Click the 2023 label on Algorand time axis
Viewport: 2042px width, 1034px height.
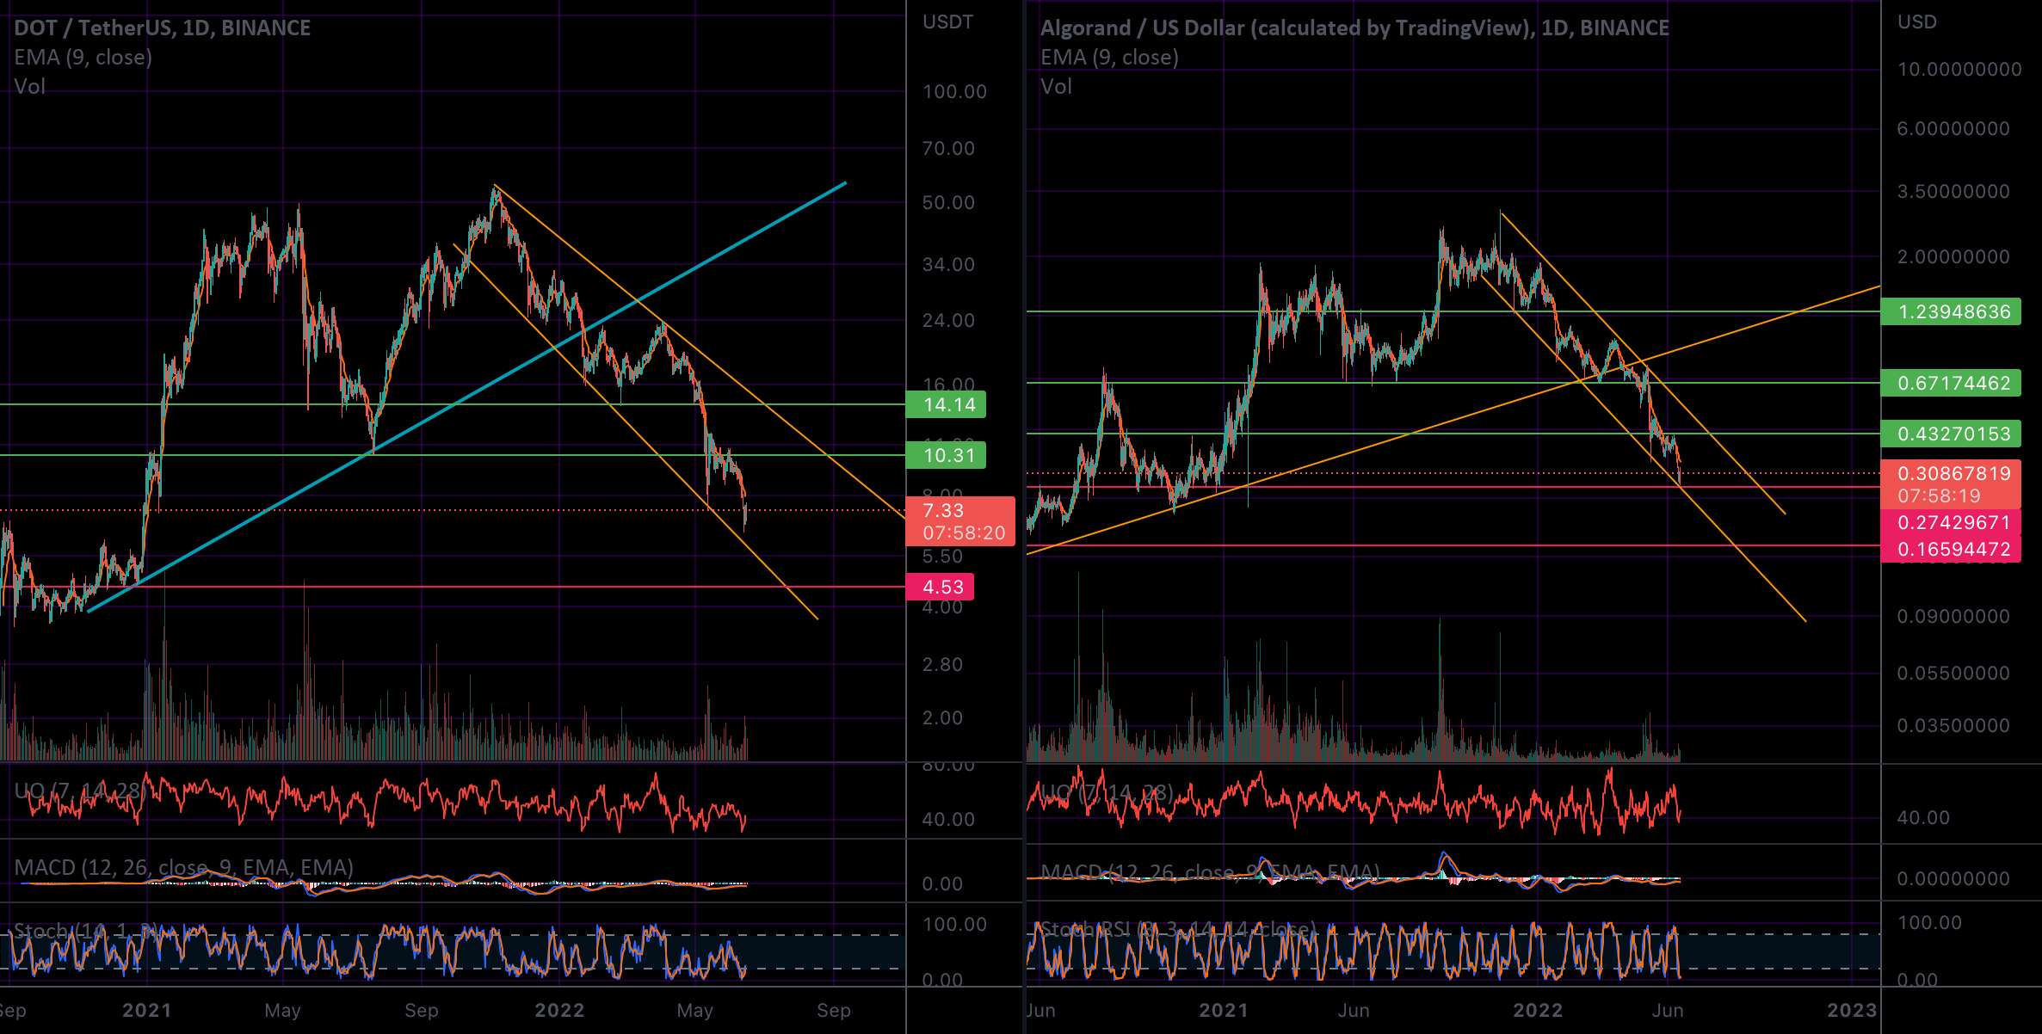click(x=1852, y=1010)
